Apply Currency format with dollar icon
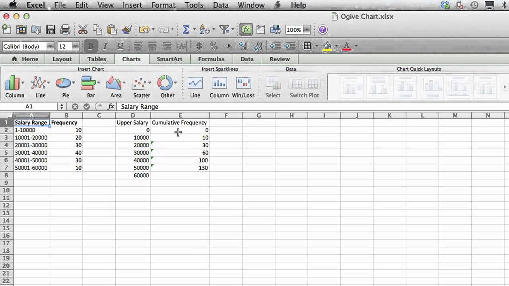This screenshot has width=509, height=286. click(x=199, y=46)
